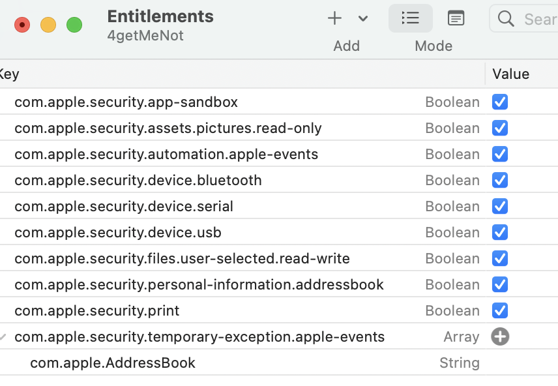Viewport: 558px width, 386px height.
Task: Collapse the temporary-exception.apple-events array row
Action: 4,337
